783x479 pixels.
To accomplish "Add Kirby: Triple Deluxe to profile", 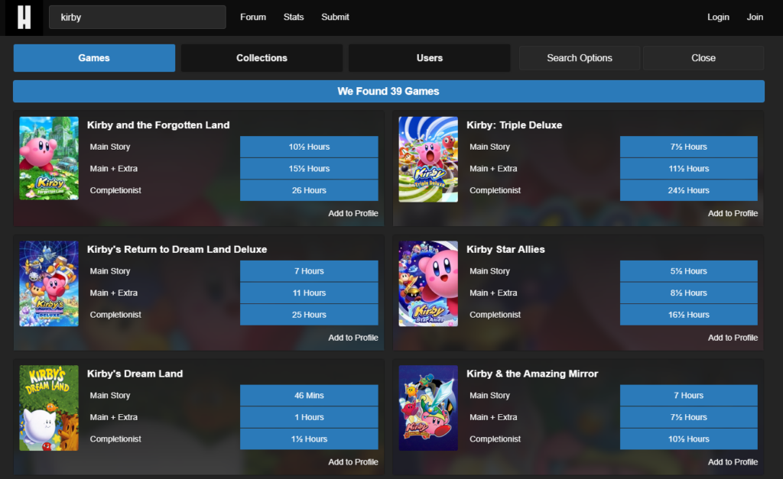I will pos(733,213).
